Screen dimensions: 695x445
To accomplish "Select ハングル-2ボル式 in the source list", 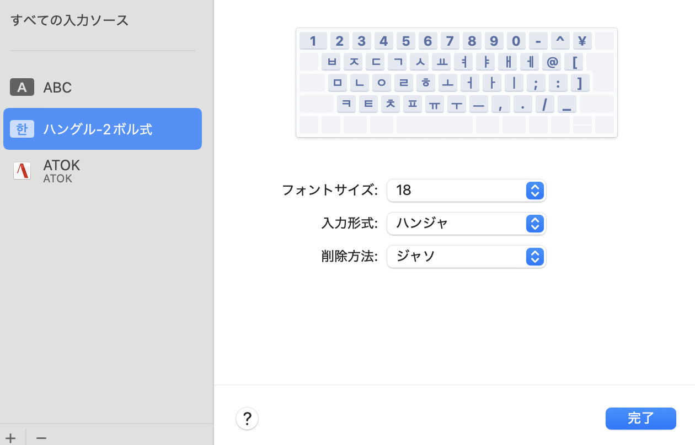I will [x=98, y=129].
